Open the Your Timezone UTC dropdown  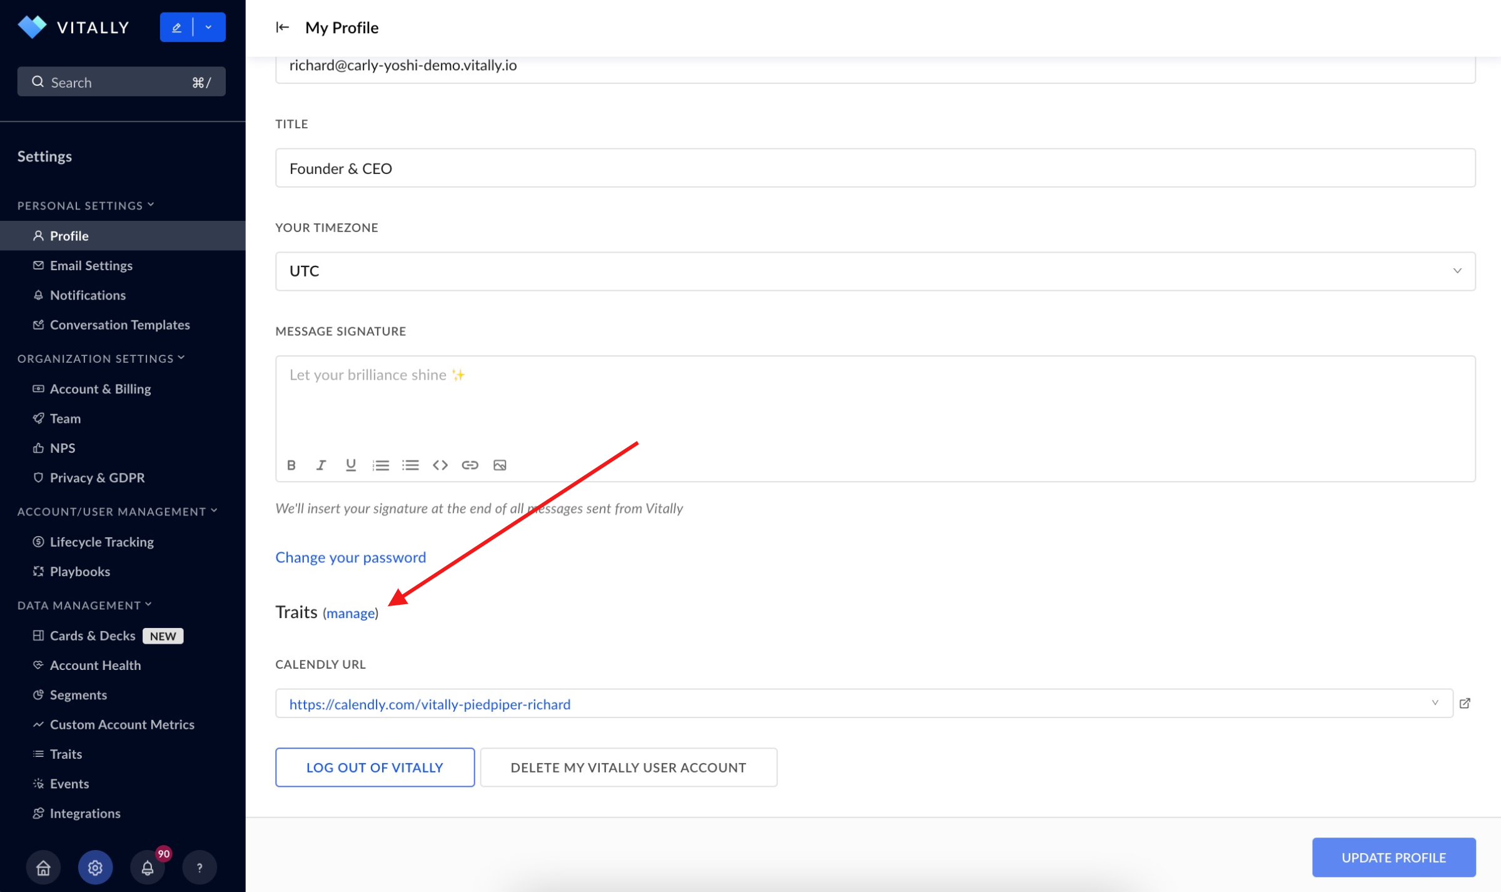click(x=875, y=271)
